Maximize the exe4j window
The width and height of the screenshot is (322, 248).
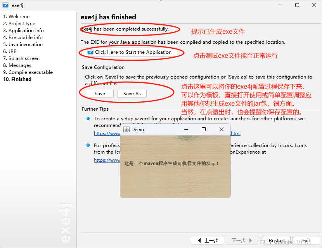tap(297, 5)
